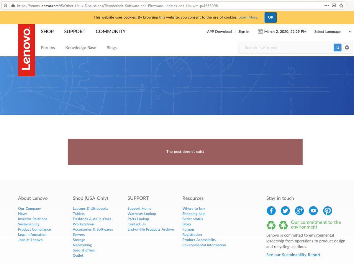Open Contact Us link
The width and height of the screenshot is (354, 264).
pos(137,224)
